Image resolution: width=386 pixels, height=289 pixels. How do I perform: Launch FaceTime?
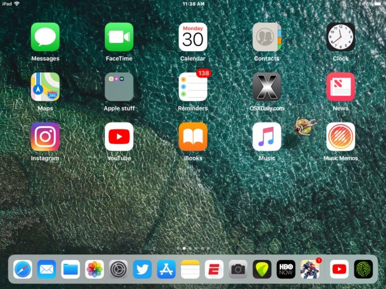(119, 37)
